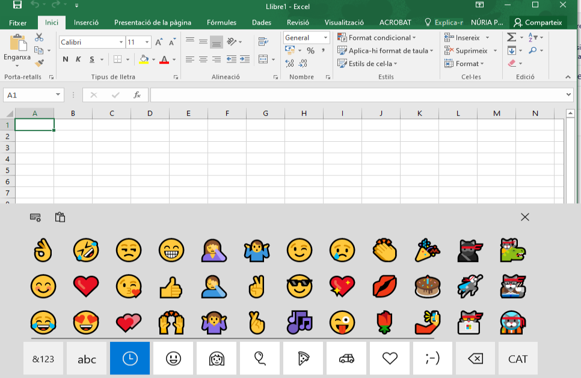Click the Comparteix share button
The image size is (581, 378).
(537, 23)
